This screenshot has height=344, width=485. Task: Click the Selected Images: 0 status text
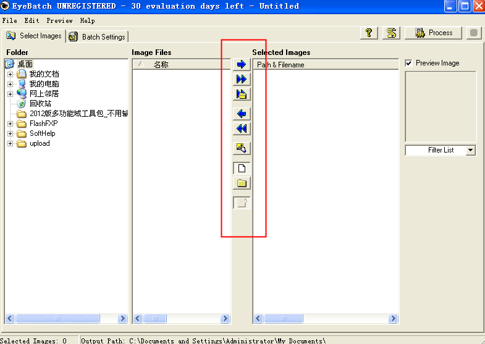coord(33,340)
